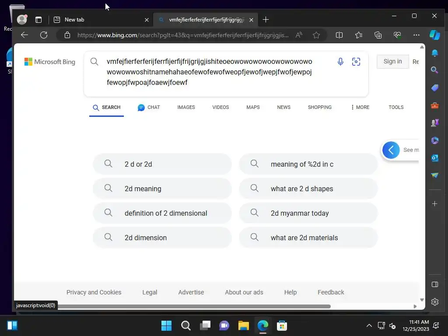The width and height of the screenshot is (448, 336).
Task: Open Collections icon in toolbar
Action: pos(378,35)
